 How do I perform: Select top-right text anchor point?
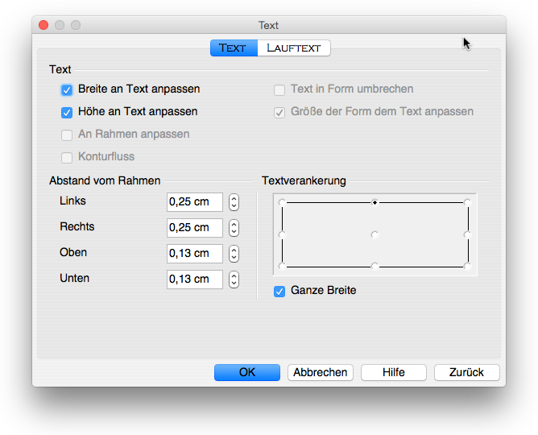coord(467,202)
